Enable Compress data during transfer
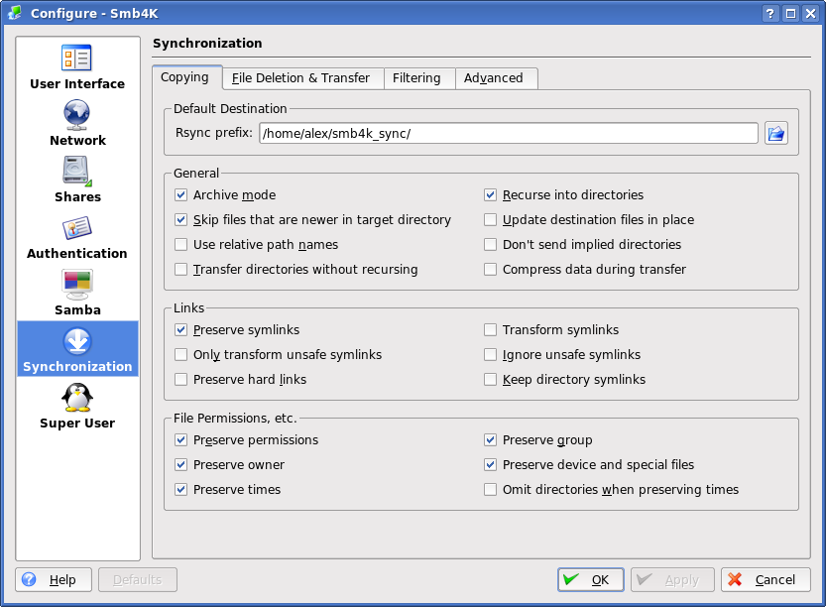Image resolution: width=826 pixels, height=607 pixels. point(490,269)
